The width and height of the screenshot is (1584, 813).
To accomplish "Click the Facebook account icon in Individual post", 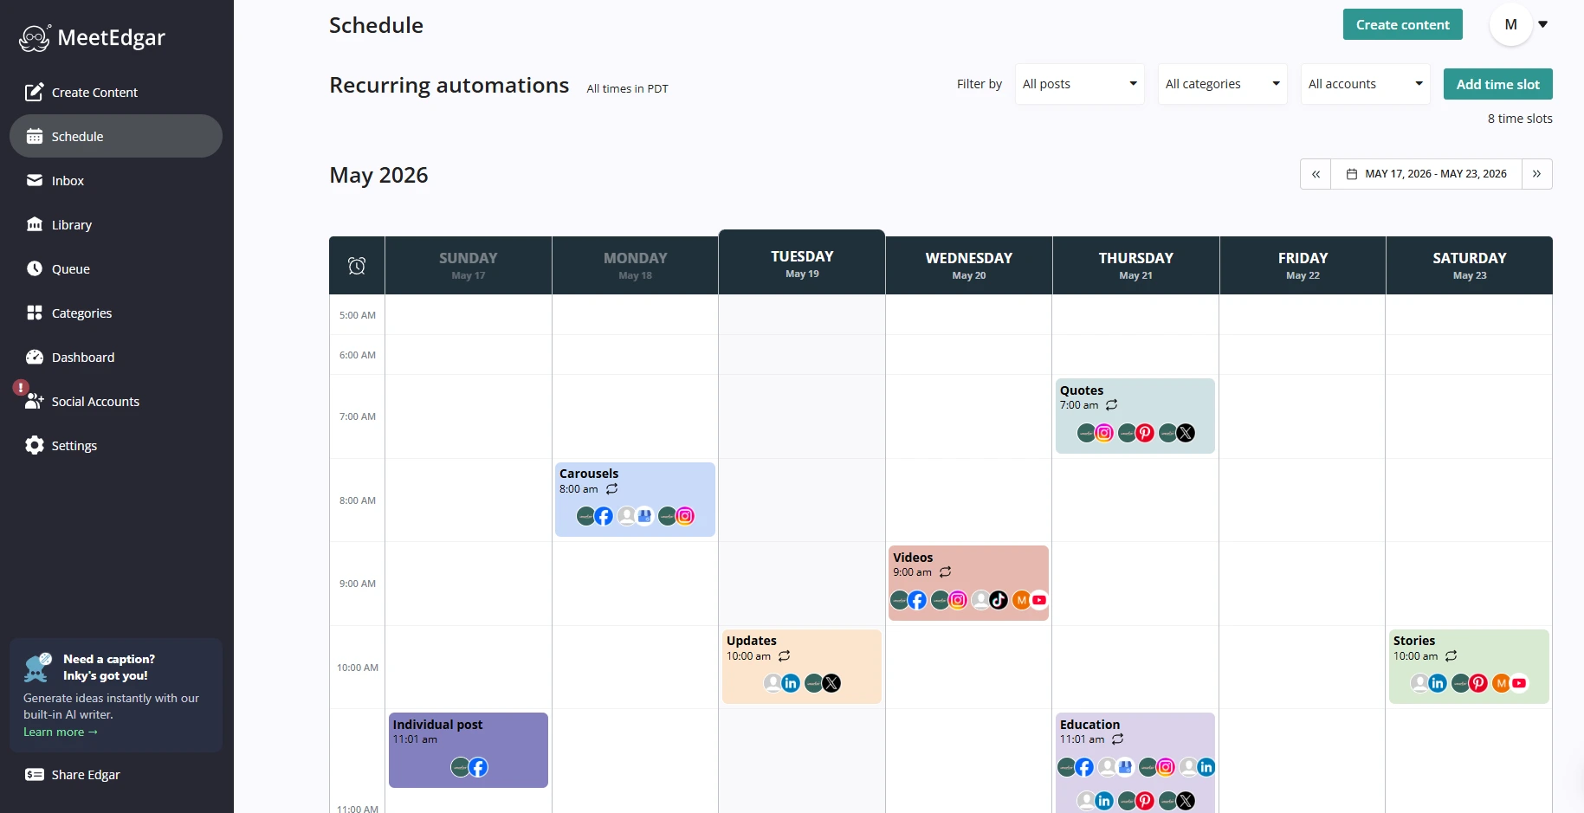I will (478, 767).
